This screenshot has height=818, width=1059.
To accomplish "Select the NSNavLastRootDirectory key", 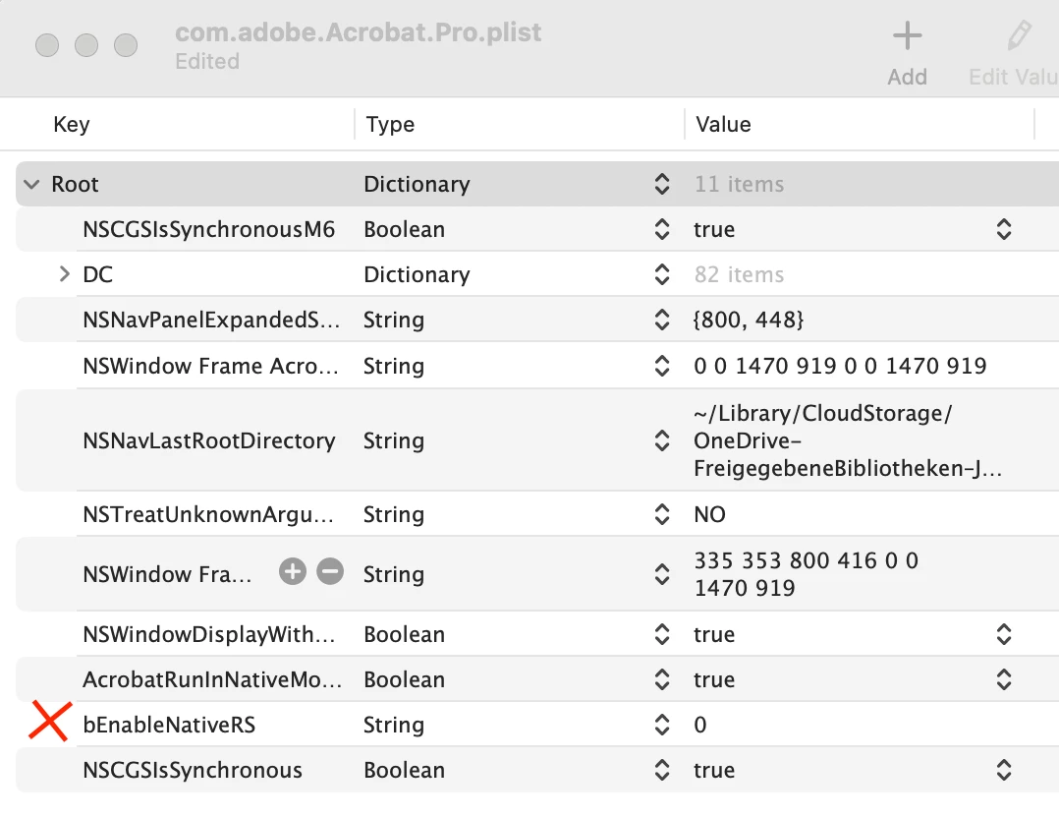I will 208,440.
